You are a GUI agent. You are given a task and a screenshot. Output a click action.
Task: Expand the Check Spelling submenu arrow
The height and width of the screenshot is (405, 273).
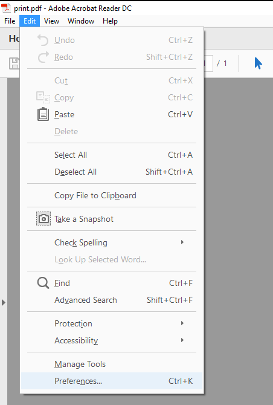point(182,242)
